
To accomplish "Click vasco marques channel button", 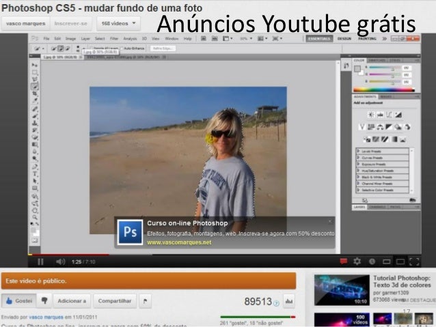I will (25, 23).
